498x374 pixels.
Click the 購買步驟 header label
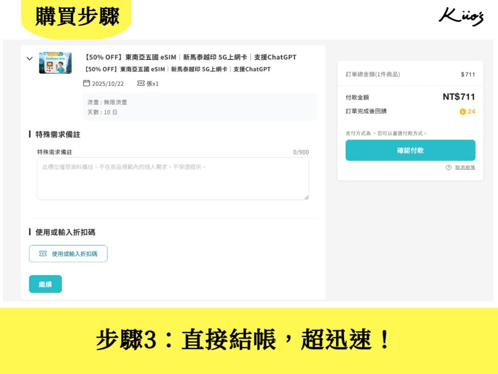pos(77,18)
